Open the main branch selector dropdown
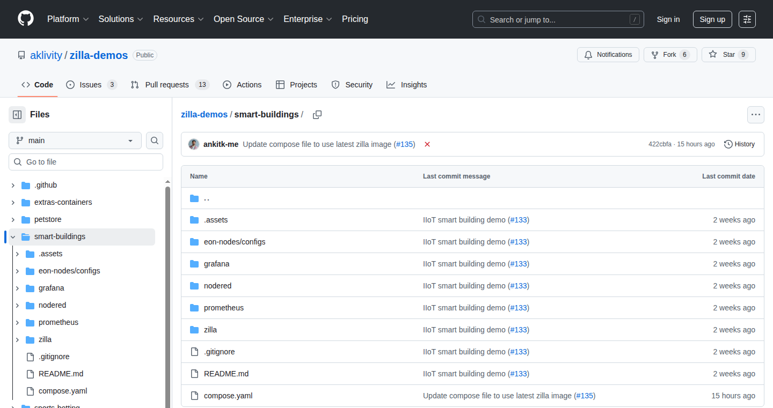The image size is (773, 408). [x=75, y=140]
